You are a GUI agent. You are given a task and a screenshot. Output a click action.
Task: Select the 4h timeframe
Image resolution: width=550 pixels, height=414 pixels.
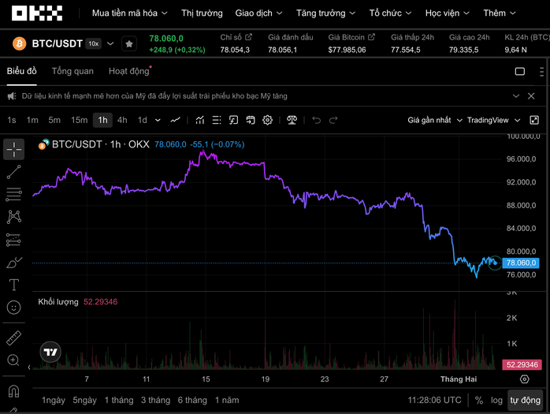[122, 120]
